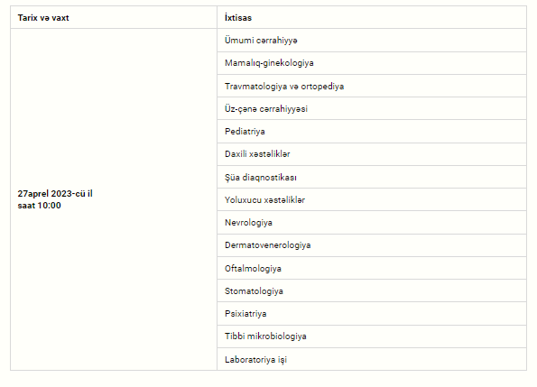
Task: Click the date "27aprel 2023-cü il"
Action: [55, 194]
